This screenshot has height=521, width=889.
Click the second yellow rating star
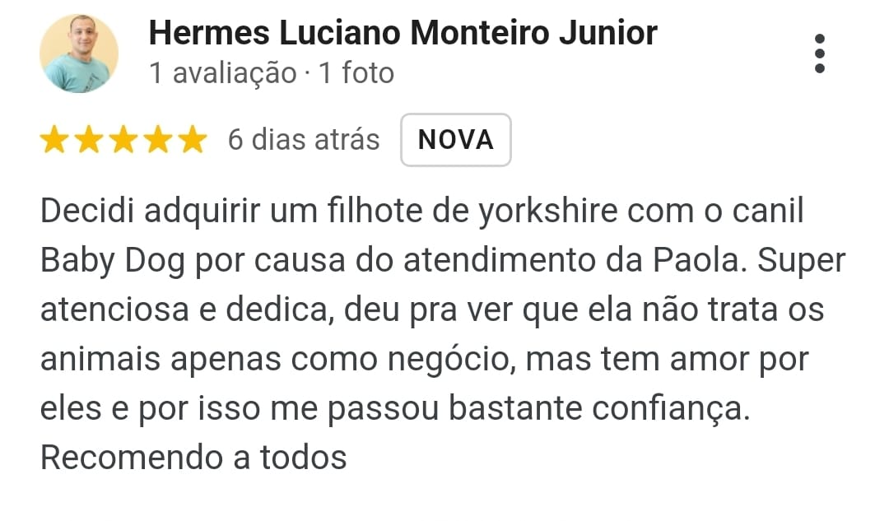pyautogui.click(x=89, y=141)
